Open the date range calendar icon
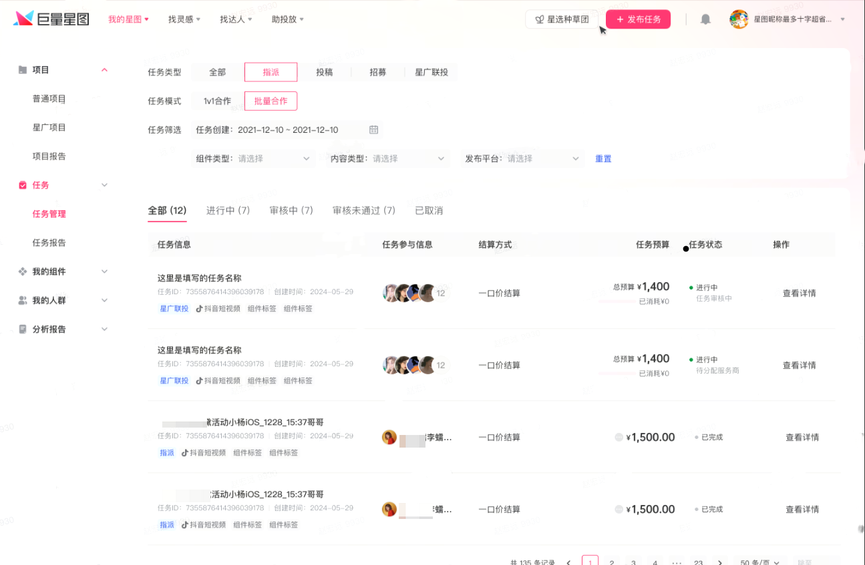865x565 pixels. coord(374,130)
